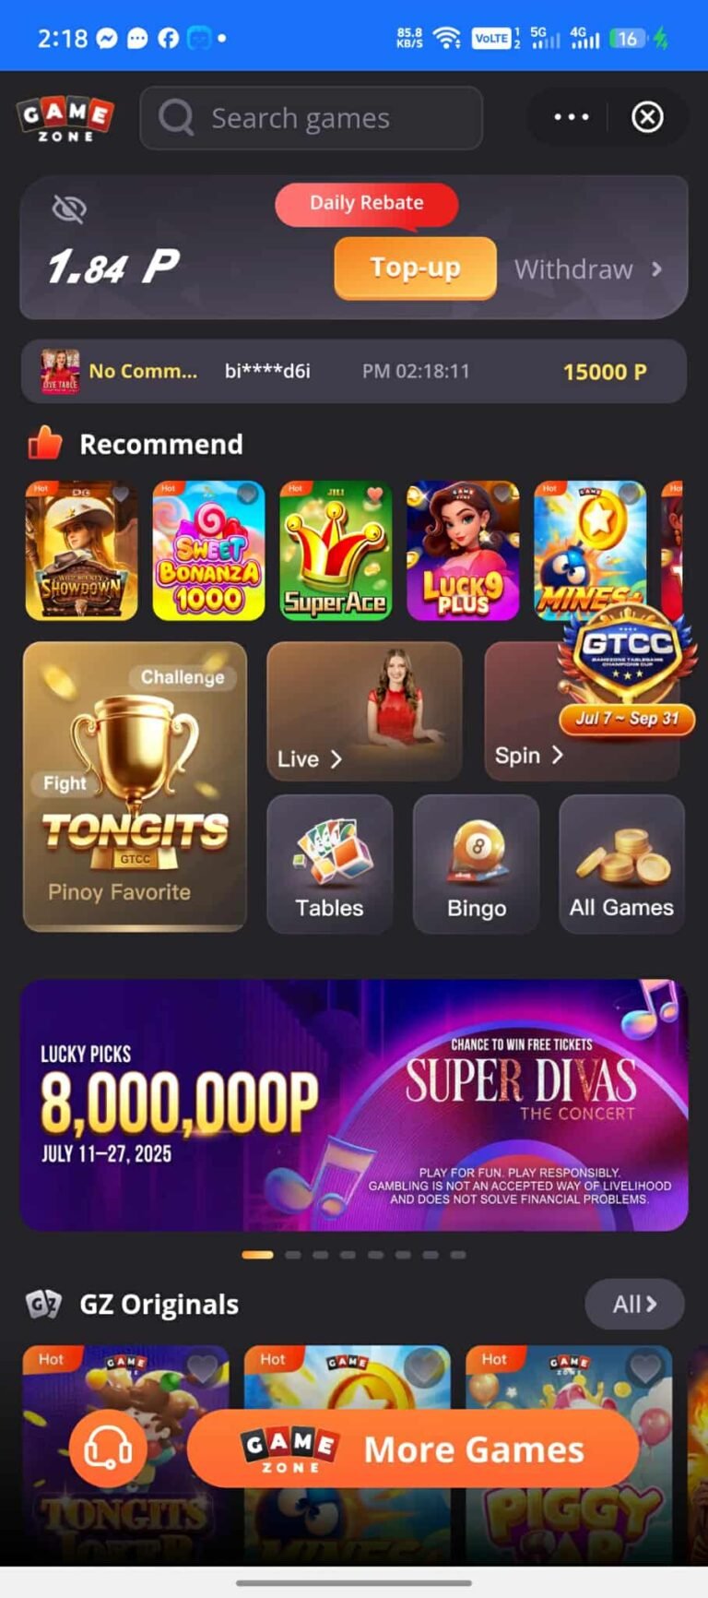
Task: Favorite the Tongits Joker heart toggle
Action: click(203, 1369)
